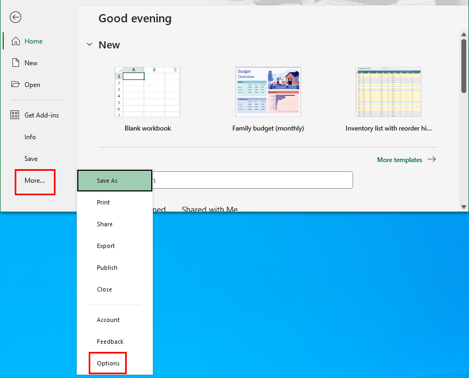The width and height of the screenshot is (469, 378).
Task: Click the back arrow to leave backstage
Action: click(x=15, y=17)
